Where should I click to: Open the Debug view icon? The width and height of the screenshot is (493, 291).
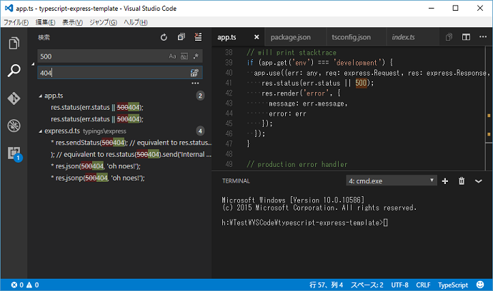[x=14, y=126]
